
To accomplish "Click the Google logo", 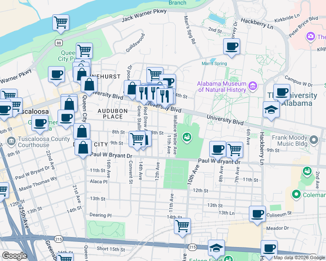I will tap(14, 256).
